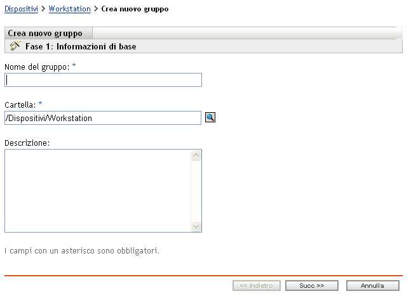411x296 pixels.
Task: Click into the Cartella path field
Action: [103, 118]
